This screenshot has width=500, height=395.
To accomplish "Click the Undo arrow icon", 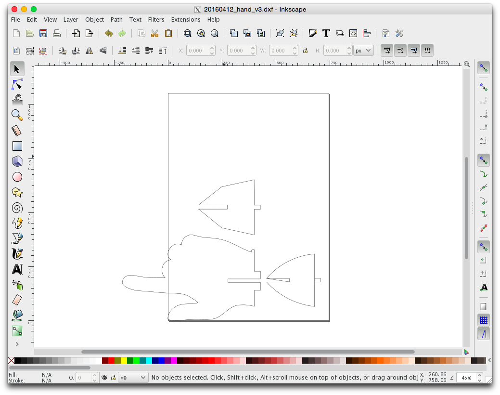I will coord(109,33).
